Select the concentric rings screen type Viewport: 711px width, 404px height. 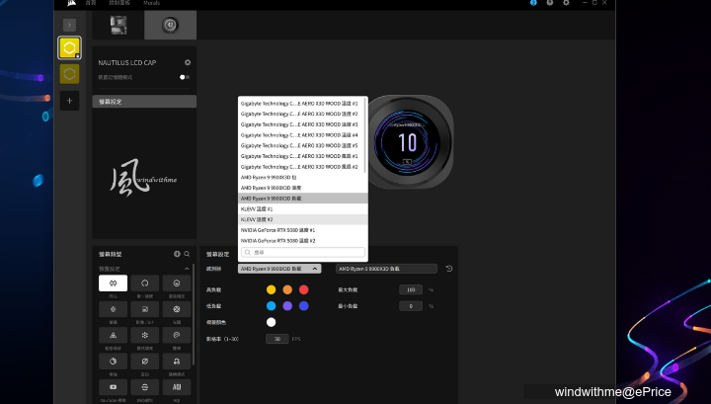point(113,283)
